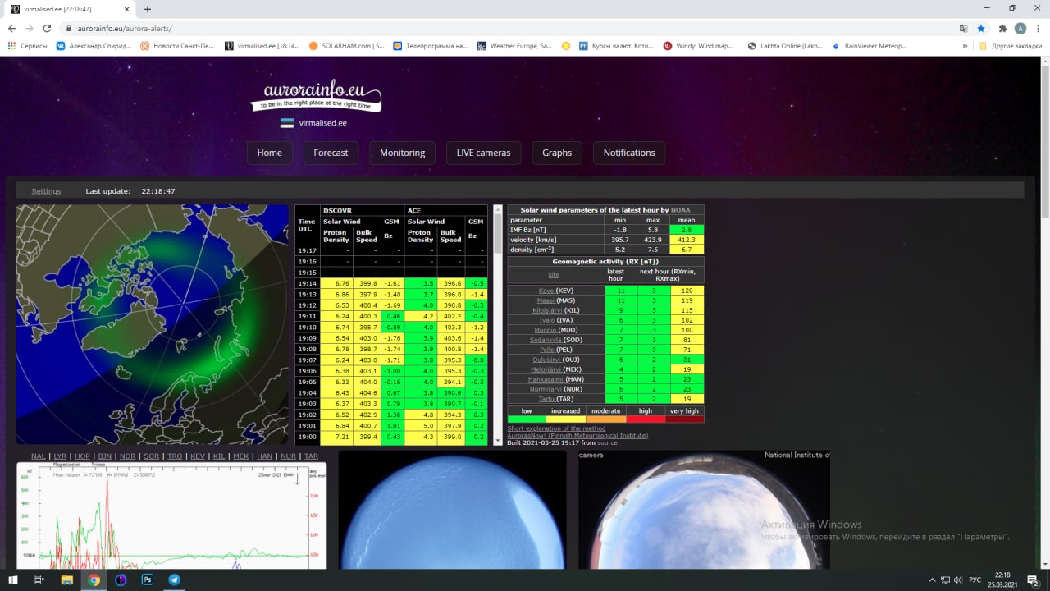Select the HOP magnetometer station

tap(83, 456)
